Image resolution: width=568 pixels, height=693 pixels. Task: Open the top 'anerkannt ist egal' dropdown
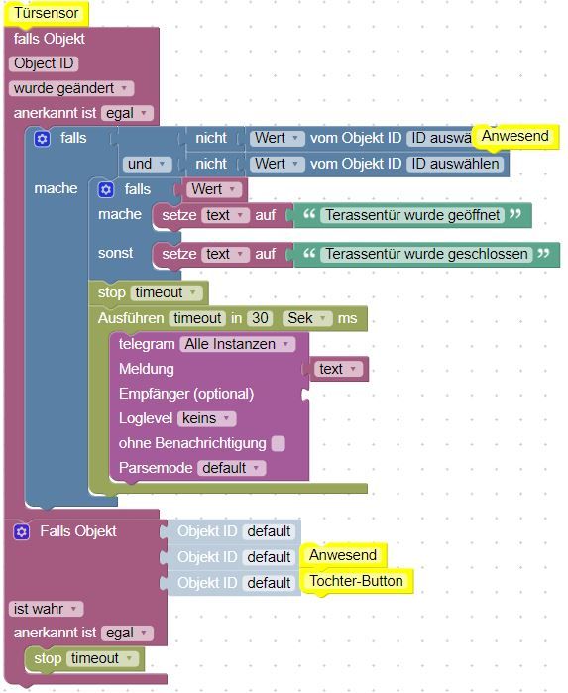127,114
